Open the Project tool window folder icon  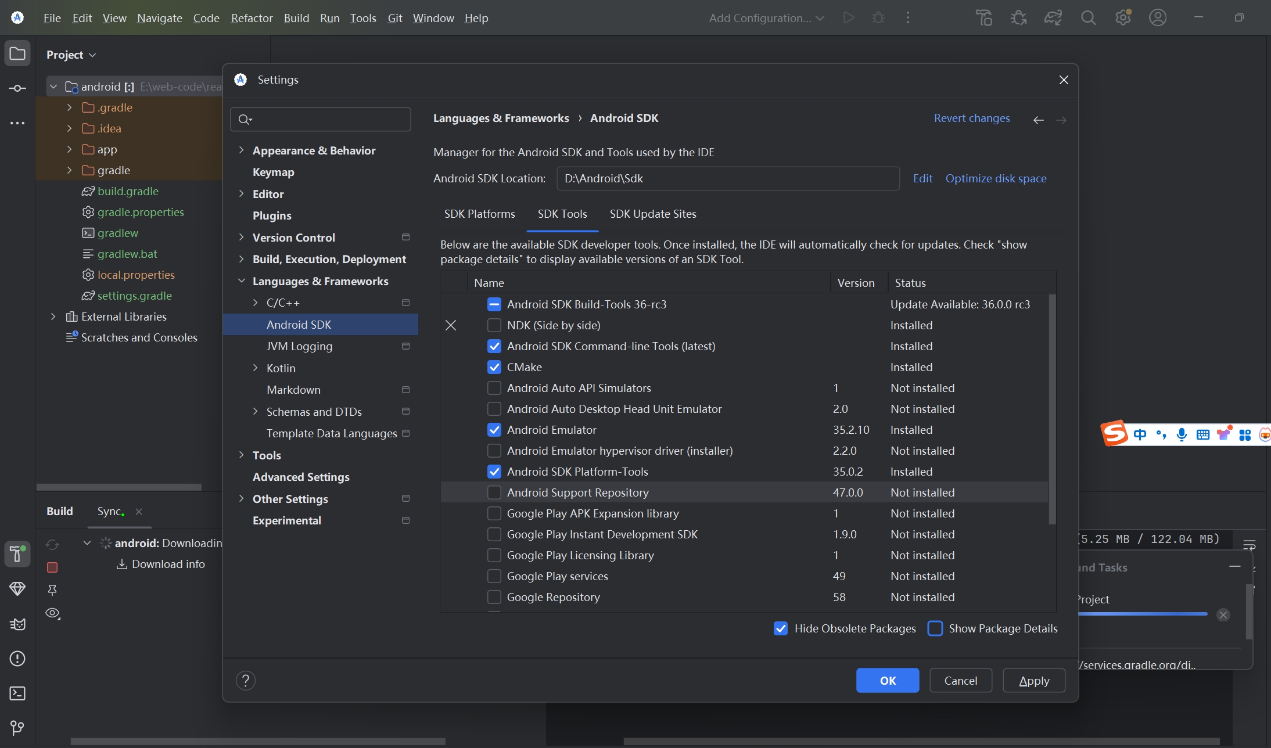coord(17,54)
